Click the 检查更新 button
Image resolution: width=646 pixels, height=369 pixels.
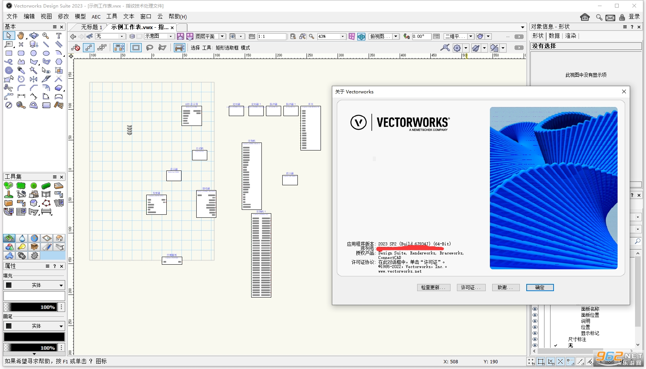click(x=434, y=288)
